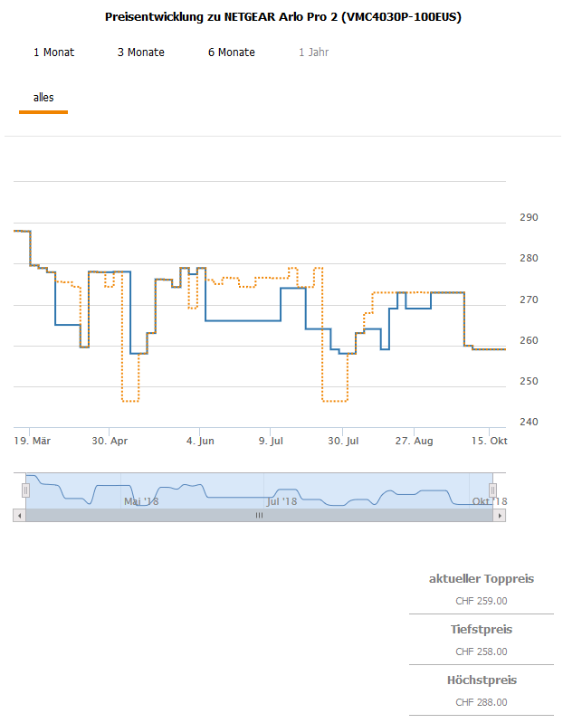This screenshot has width=563, height=723.
Task: Click the 260 price axis label
Action: click(x=529, y=340)
